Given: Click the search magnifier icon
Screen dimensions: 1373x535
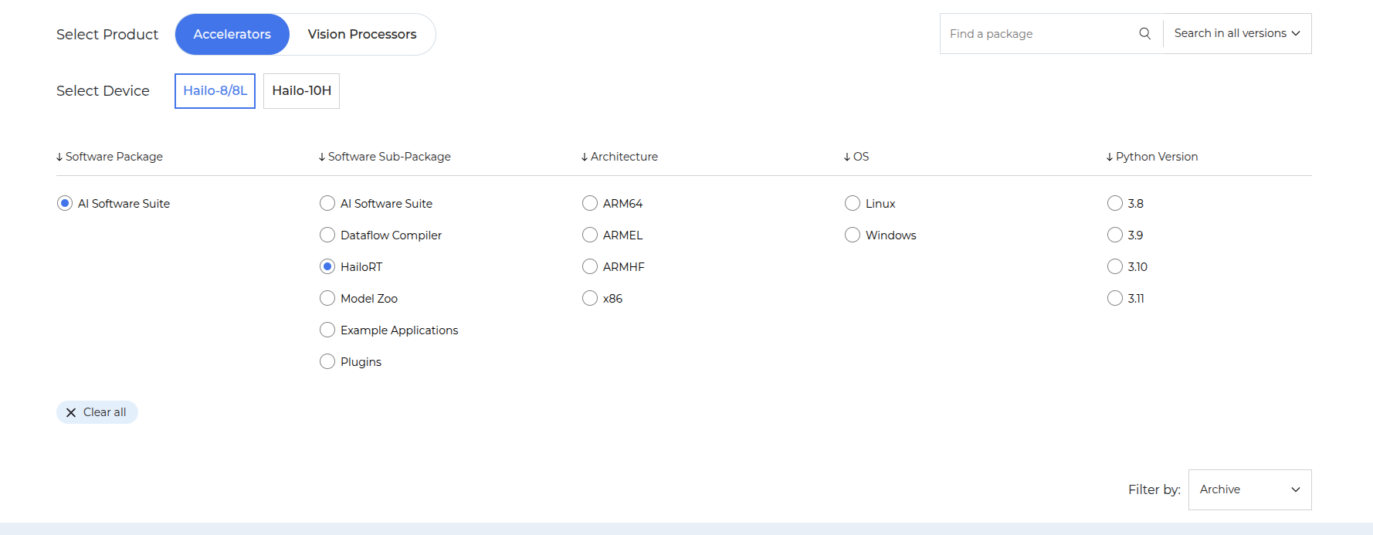Looking at the screenshot, I should [x=1144, y=34].
